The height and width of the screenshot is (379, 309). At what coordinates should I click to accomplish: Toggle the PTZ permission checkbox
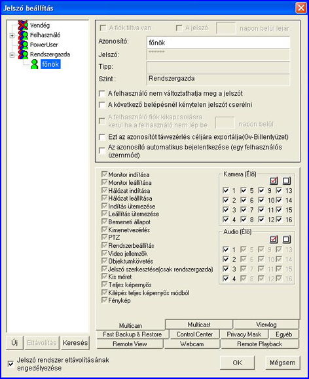(104, 237)
